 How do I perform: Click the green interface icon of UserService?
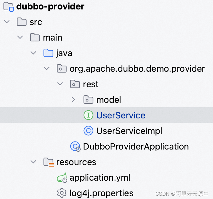[88, 115]
